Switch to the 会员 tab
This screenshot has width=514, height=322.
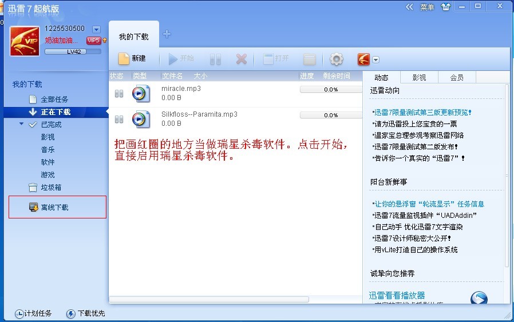coord(457,78)
